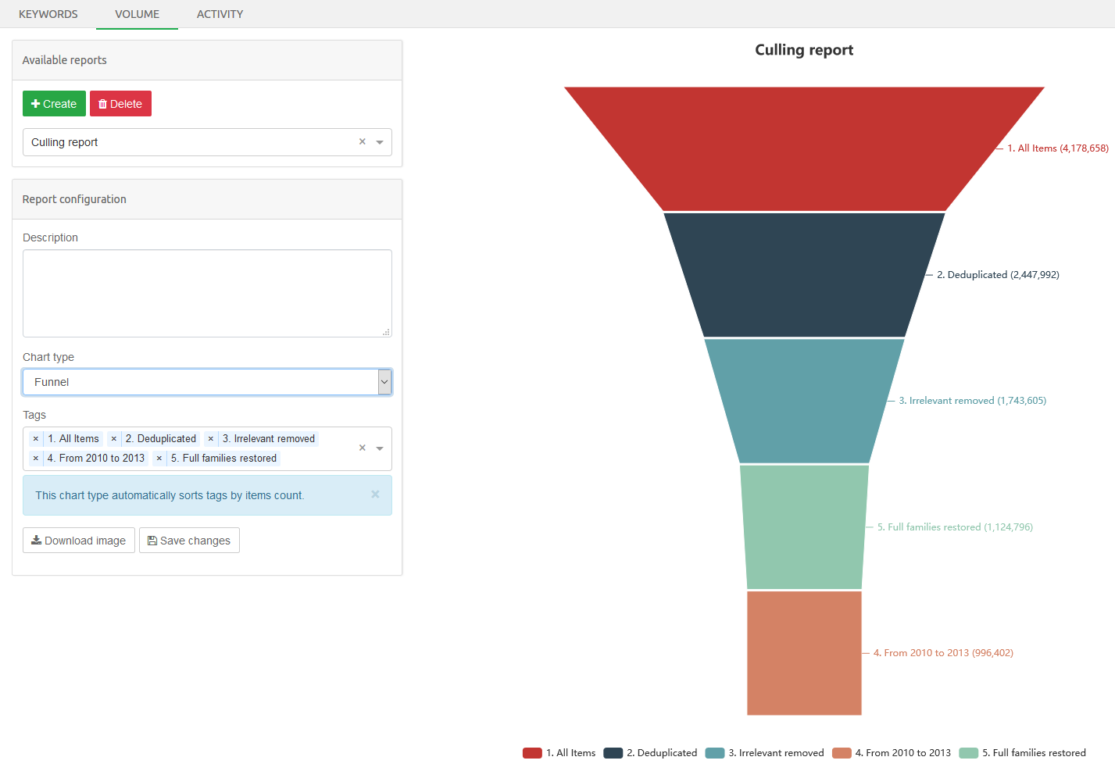
Task: Remove the '3. Irrelevant removed' tag
Action: [211, 439]
